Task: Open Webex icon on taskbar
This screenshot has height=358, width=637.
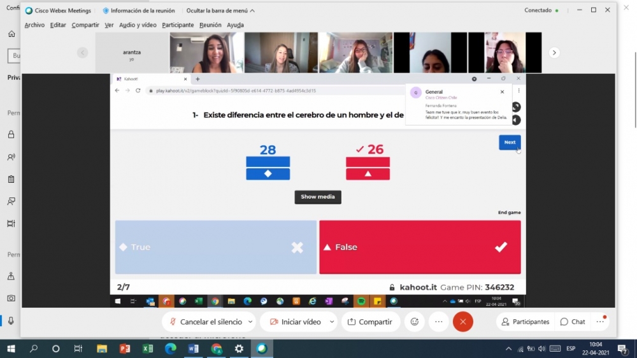Action: click(x=262, y=348)
